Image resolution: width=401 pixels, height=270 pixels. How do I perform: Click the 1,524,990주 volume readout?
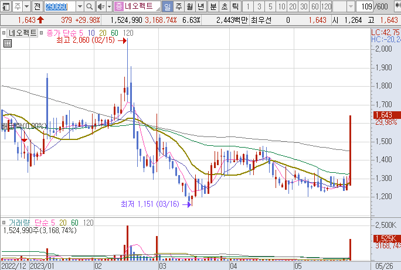click(40, 230)
